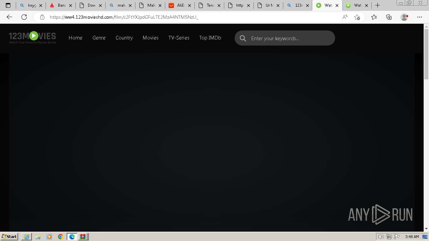Open the tab actions menu icon
Viewport: 429px width, 241px height.
point(8,5)
